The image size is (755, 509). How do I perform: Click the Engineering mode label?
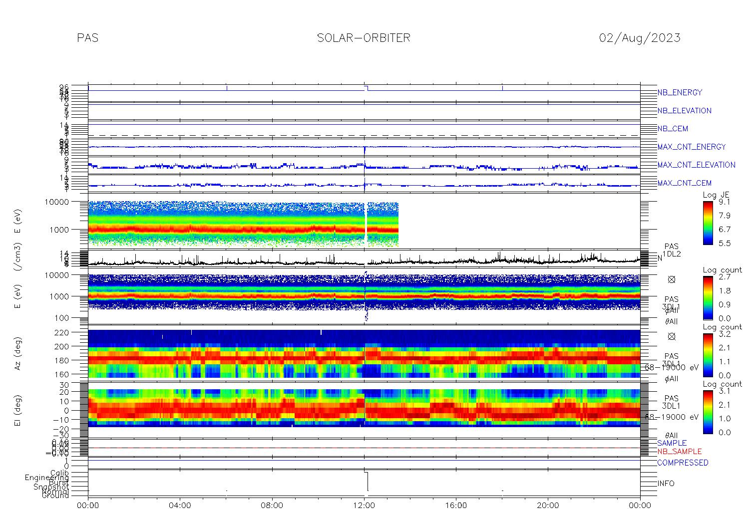coord(47,478)
